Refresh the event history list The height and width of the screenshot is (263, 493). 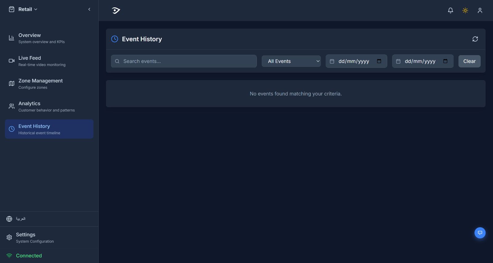click(475, 39)
